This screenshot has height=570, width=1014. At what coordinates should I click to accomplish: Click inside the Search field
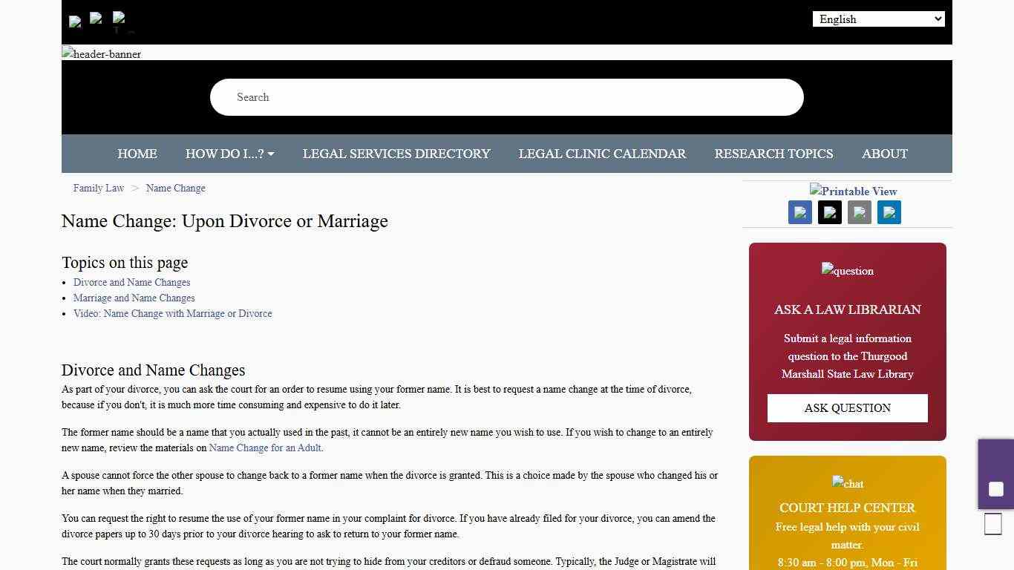(507, 97)
